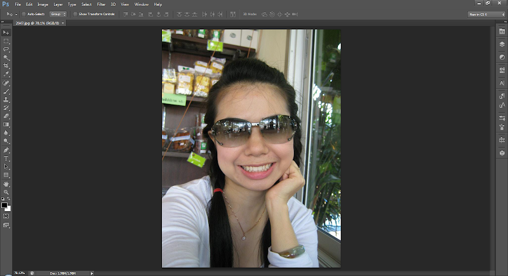Select the Magic Wand tool
This screenshot has width=508, height=276.
pos(6,58)
